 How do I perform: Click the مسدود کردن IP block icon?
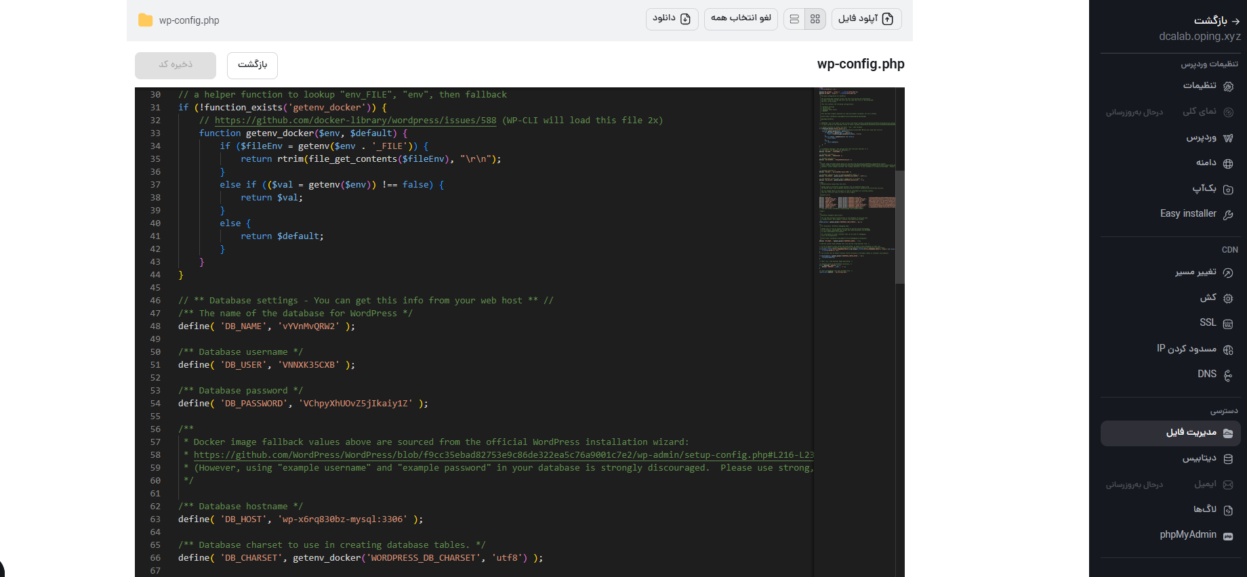1228,349
